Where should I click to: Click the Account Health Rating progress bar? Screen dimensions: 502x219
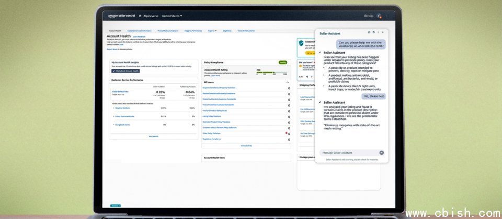tap(271, 72)
